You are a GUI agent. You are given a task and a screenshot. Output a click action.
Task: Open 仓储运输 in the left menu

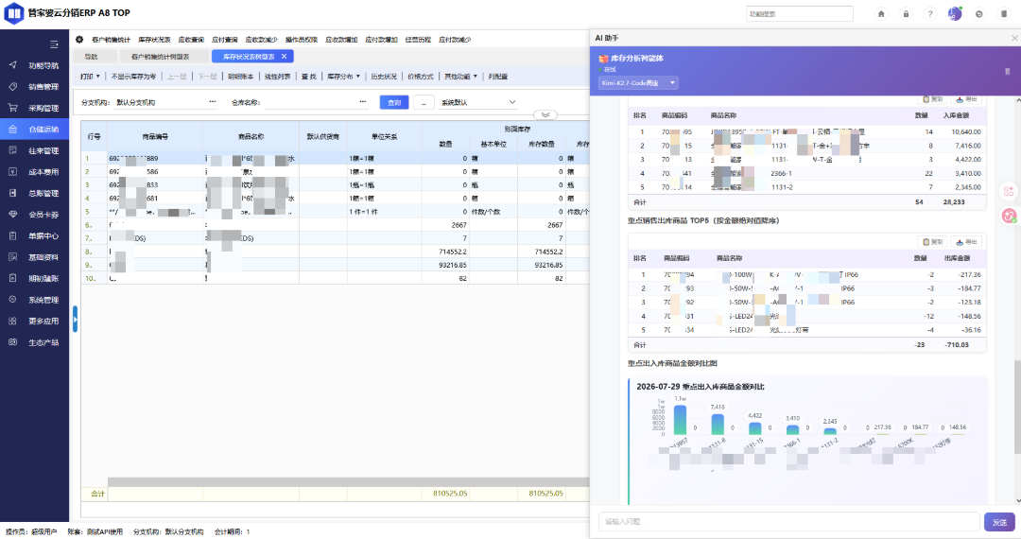click(x=35, y=130)
